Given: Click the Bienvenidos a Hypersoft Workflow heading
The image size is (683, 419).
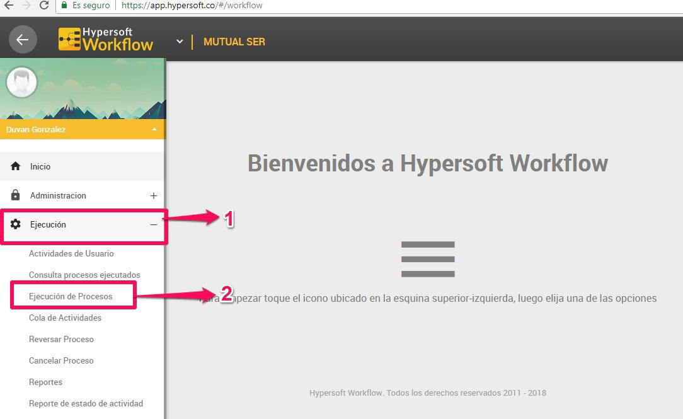Looking at the screenshot, I should [x=428, y=163].
